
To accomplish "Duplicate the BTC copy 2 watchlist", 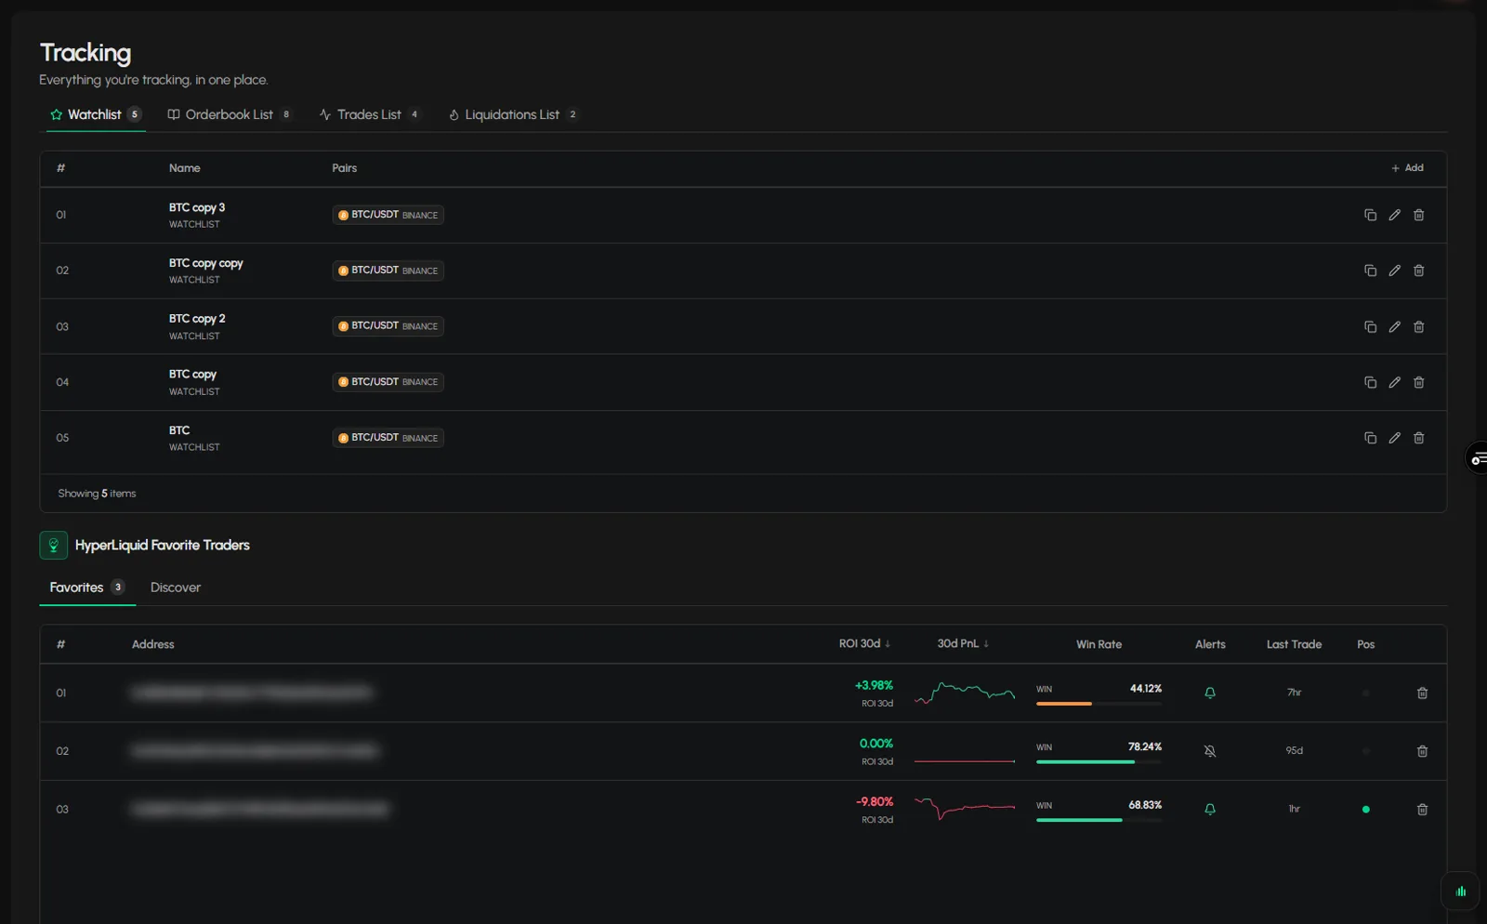I will pyautogui.click(x=1370, y=326).
